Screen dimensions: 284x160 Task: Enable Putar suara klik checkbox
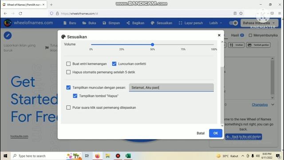[x=68, y=108]
